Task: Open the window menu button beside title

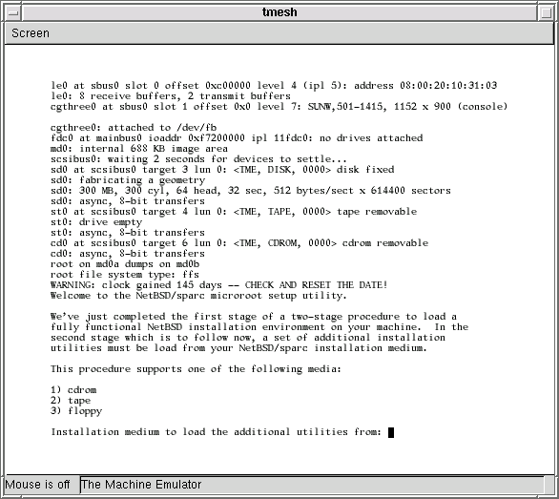Action: pyautogui.click(x=13, y=13)
